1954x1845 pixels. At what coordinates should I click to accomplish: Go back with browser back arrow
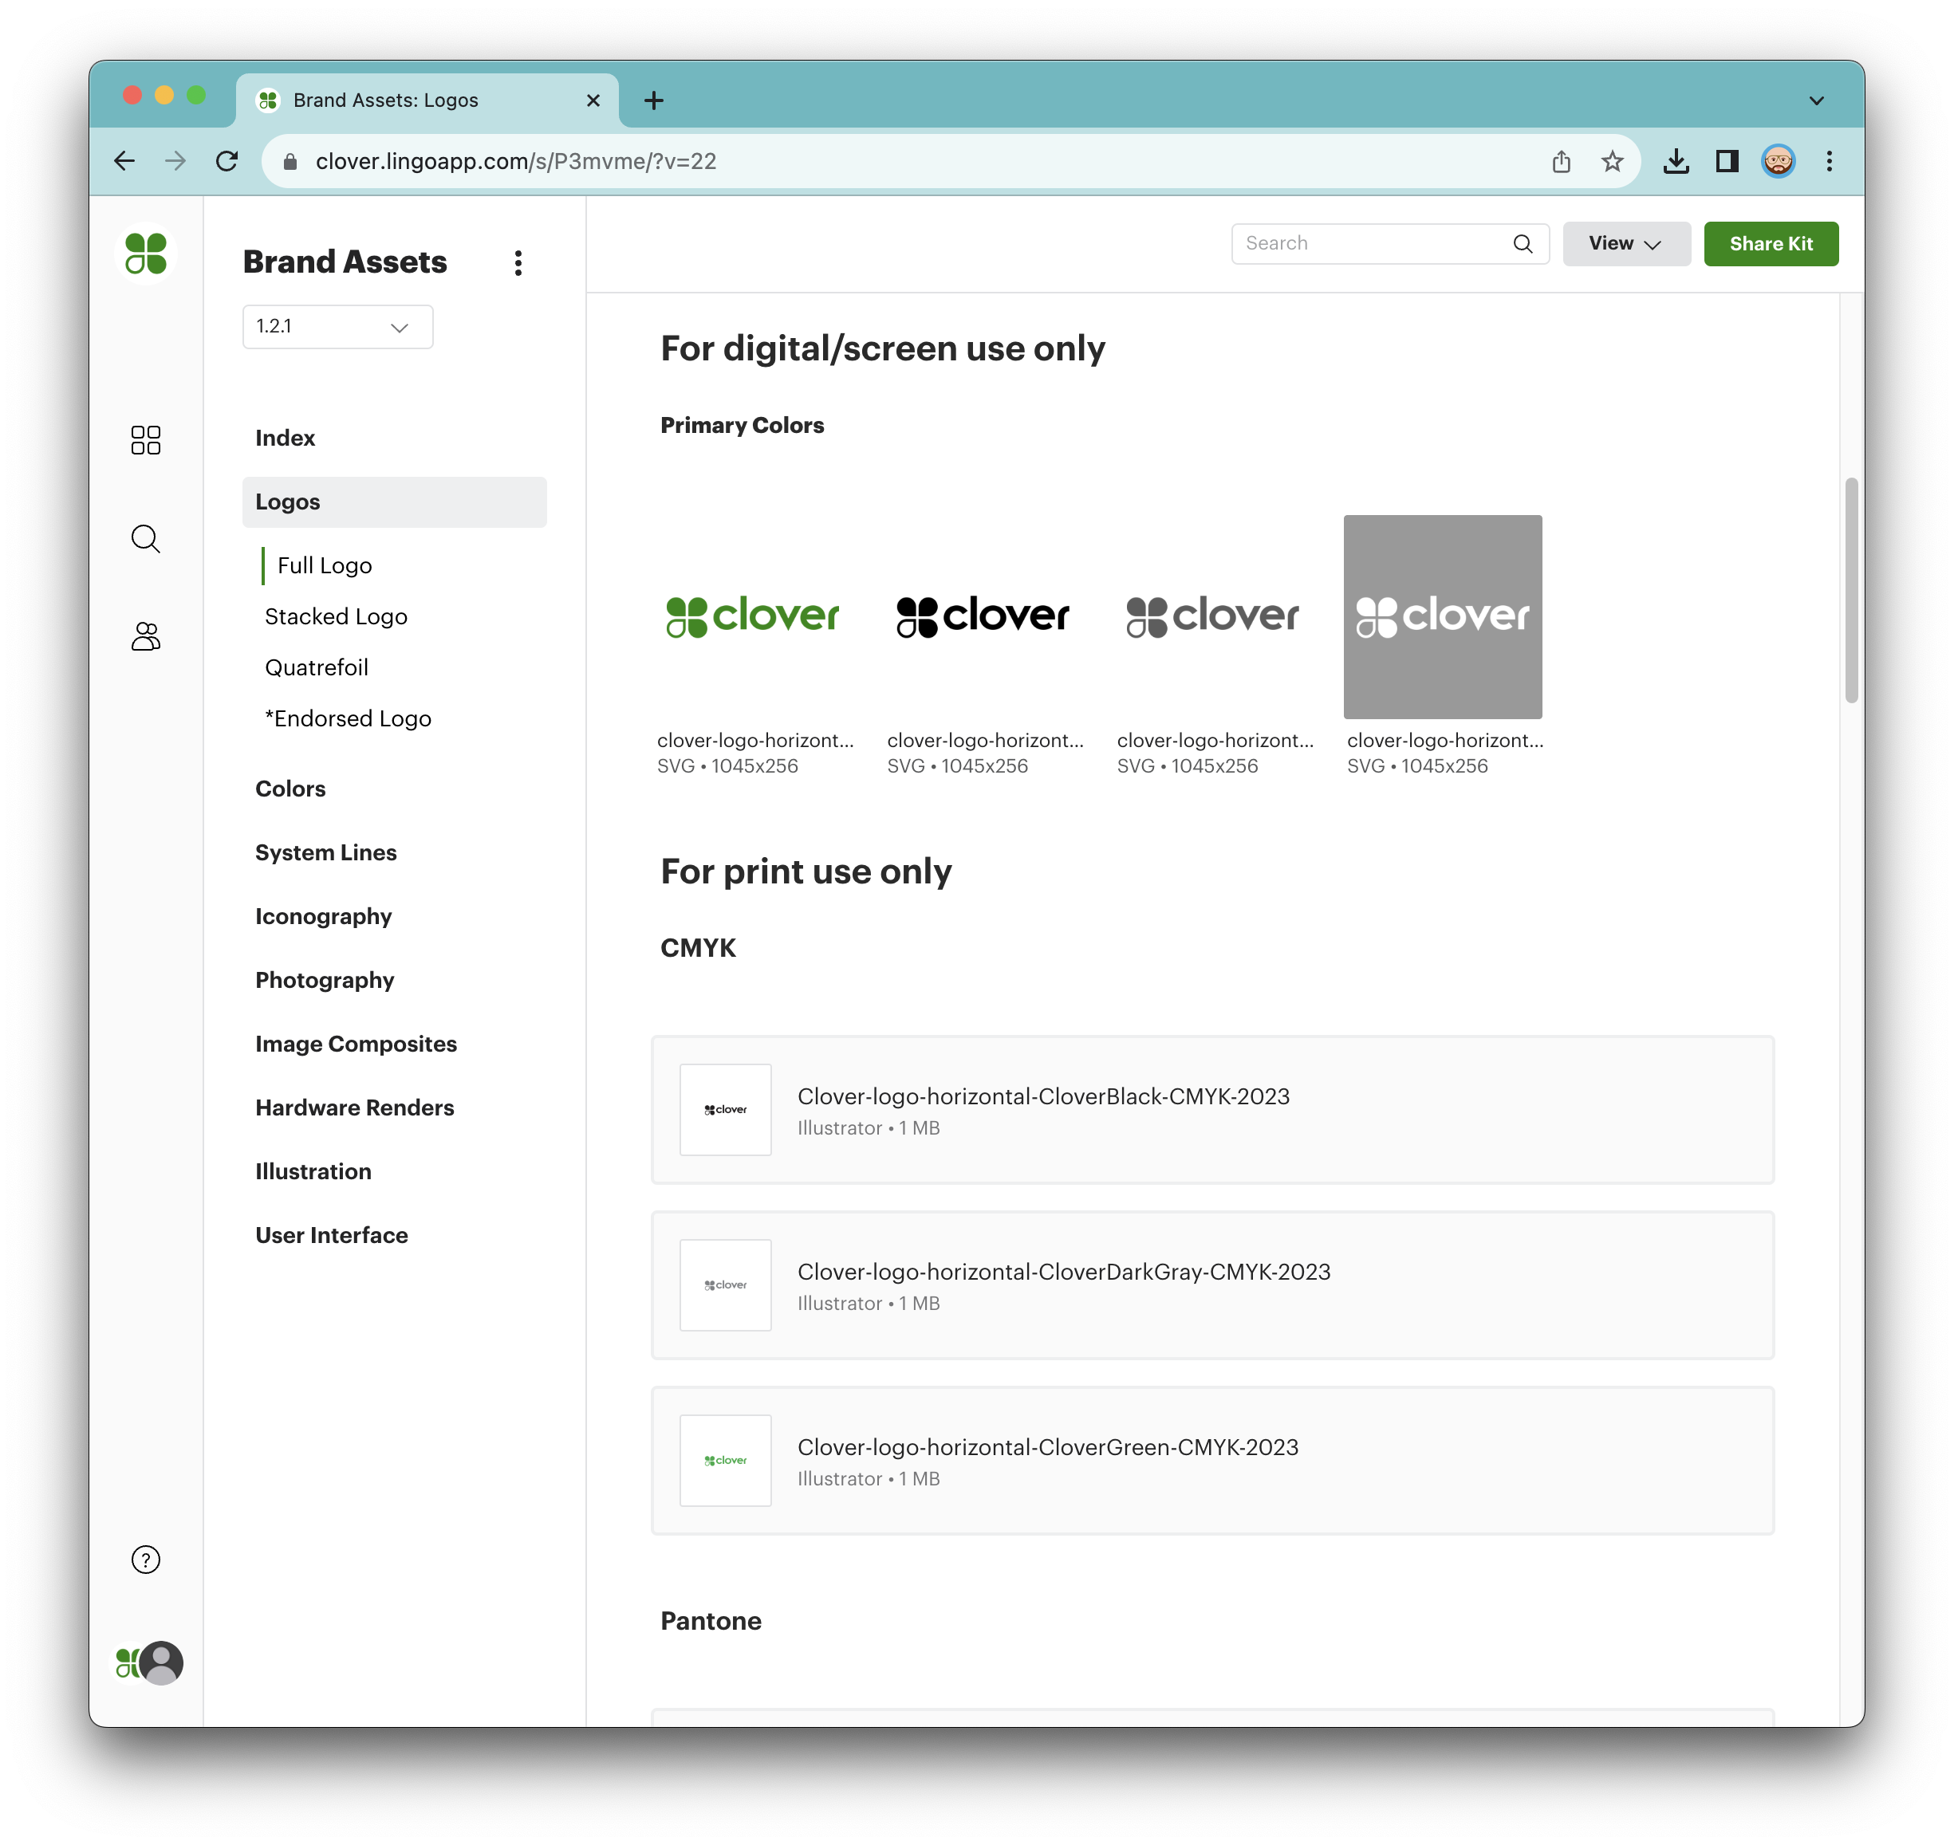coord(125,161)
